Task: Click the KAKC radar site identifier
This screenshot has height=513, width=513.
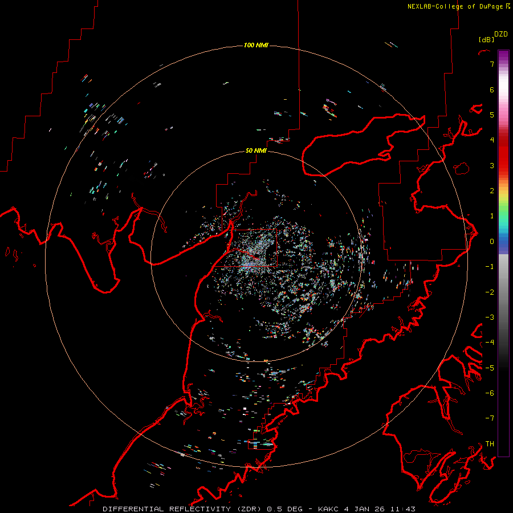Action: 329,509
